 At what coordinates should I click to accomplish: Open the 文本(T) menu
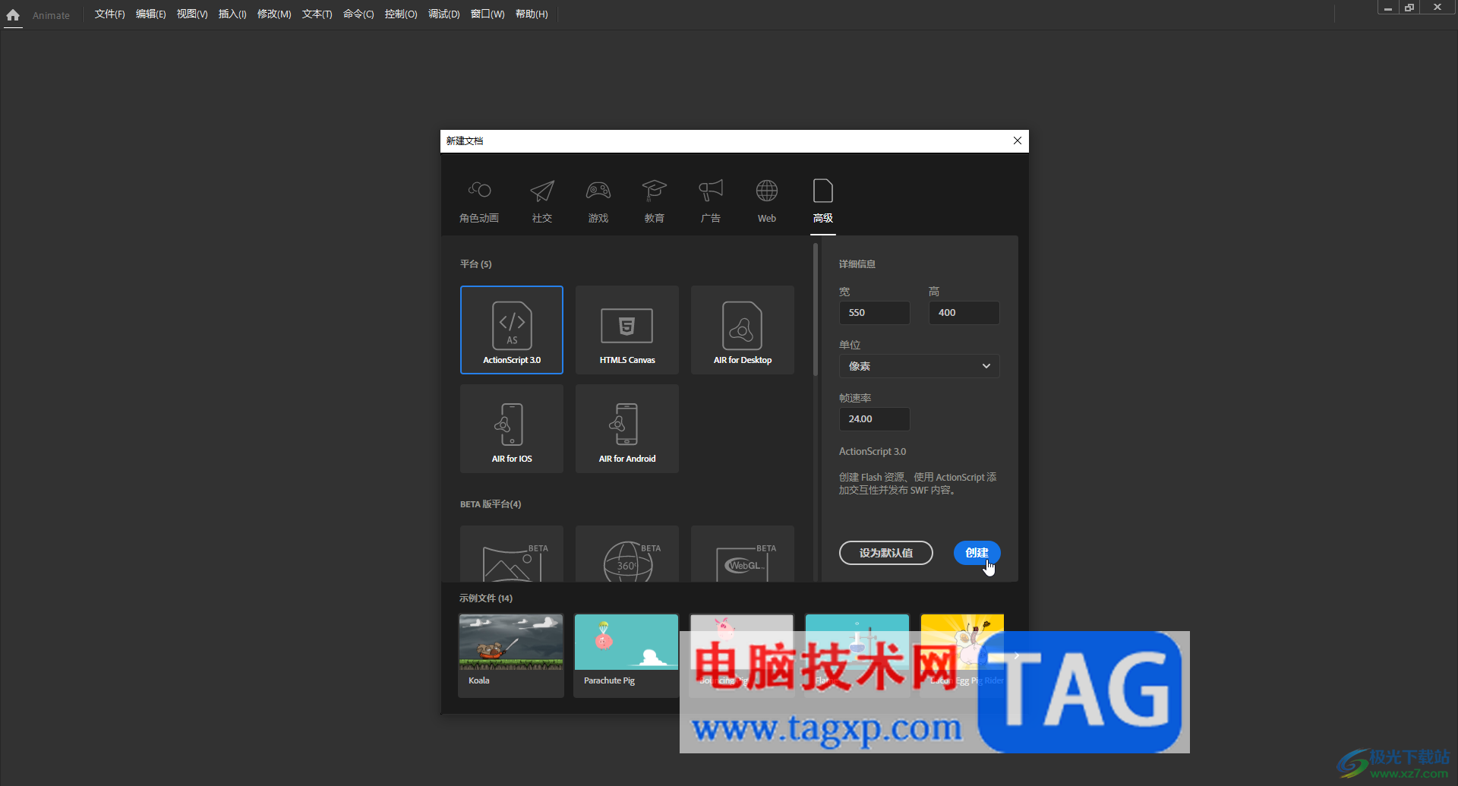click(317, 14)
